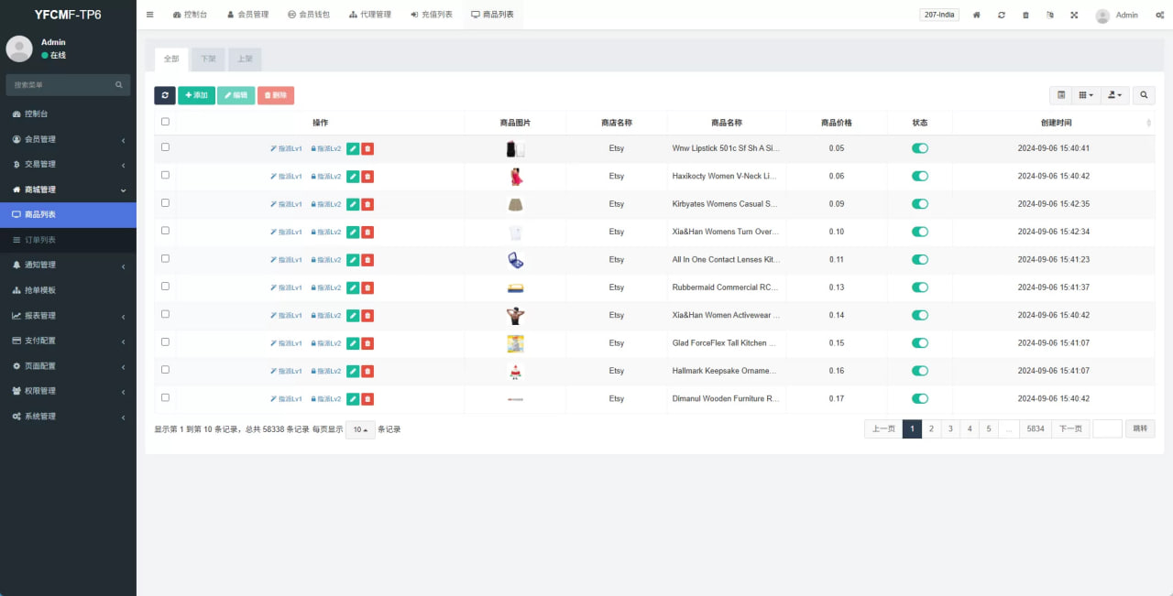Screen dimensions: 1173x596
Task: Click the dark refresh button above the table
Action: [165, 95]
